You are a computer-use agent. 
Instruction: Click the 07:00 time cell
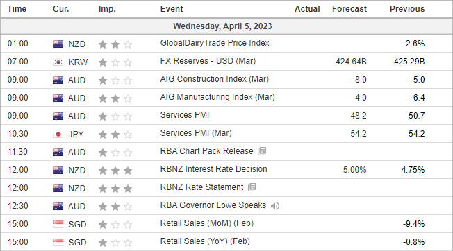17,62
